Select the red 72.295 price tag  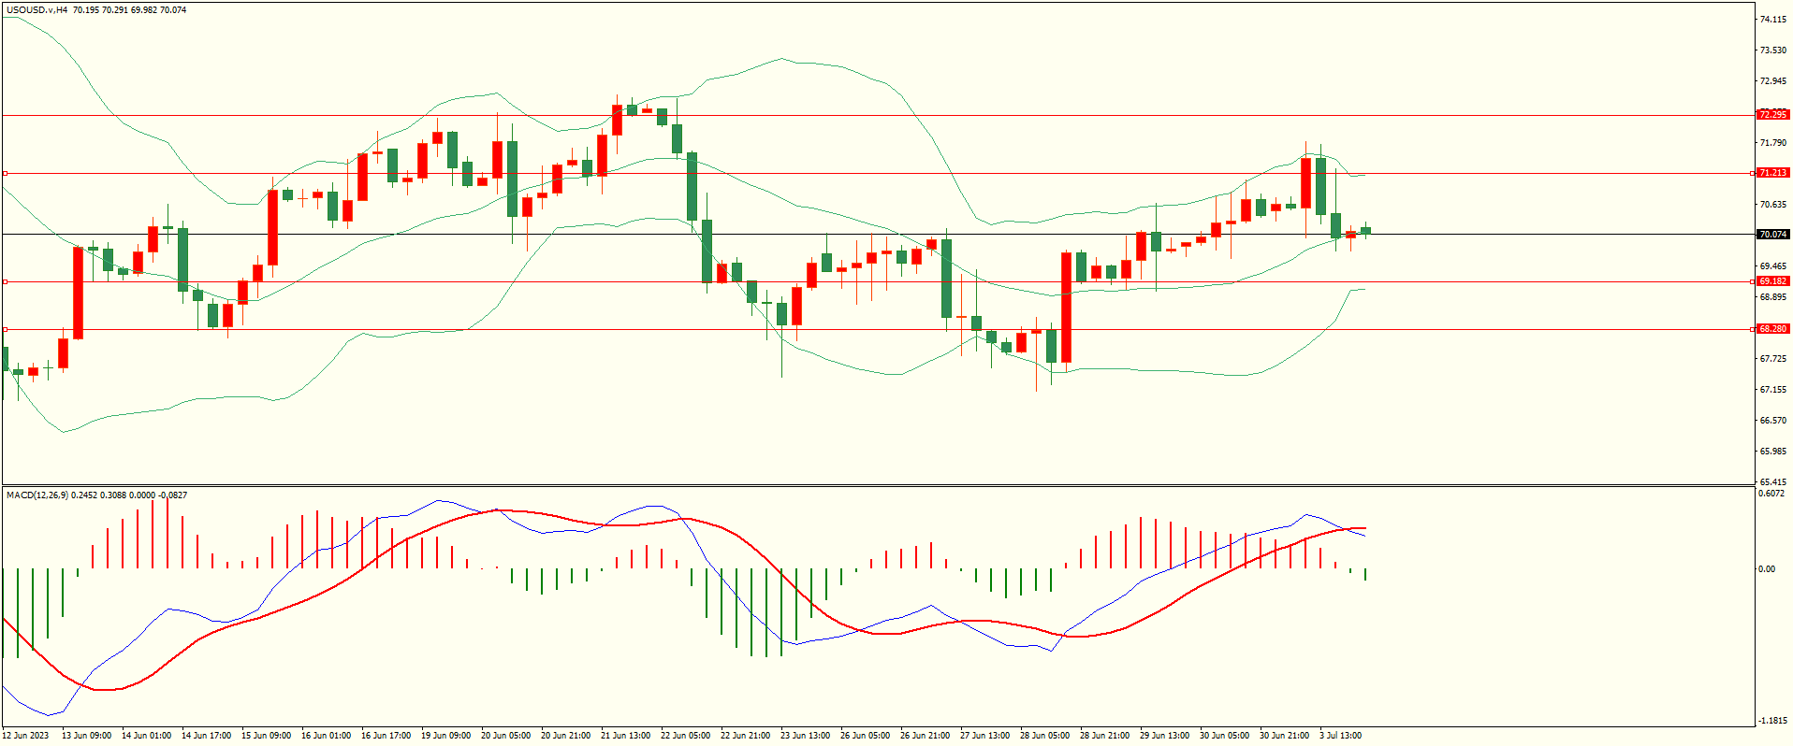tap(1772, 115)
